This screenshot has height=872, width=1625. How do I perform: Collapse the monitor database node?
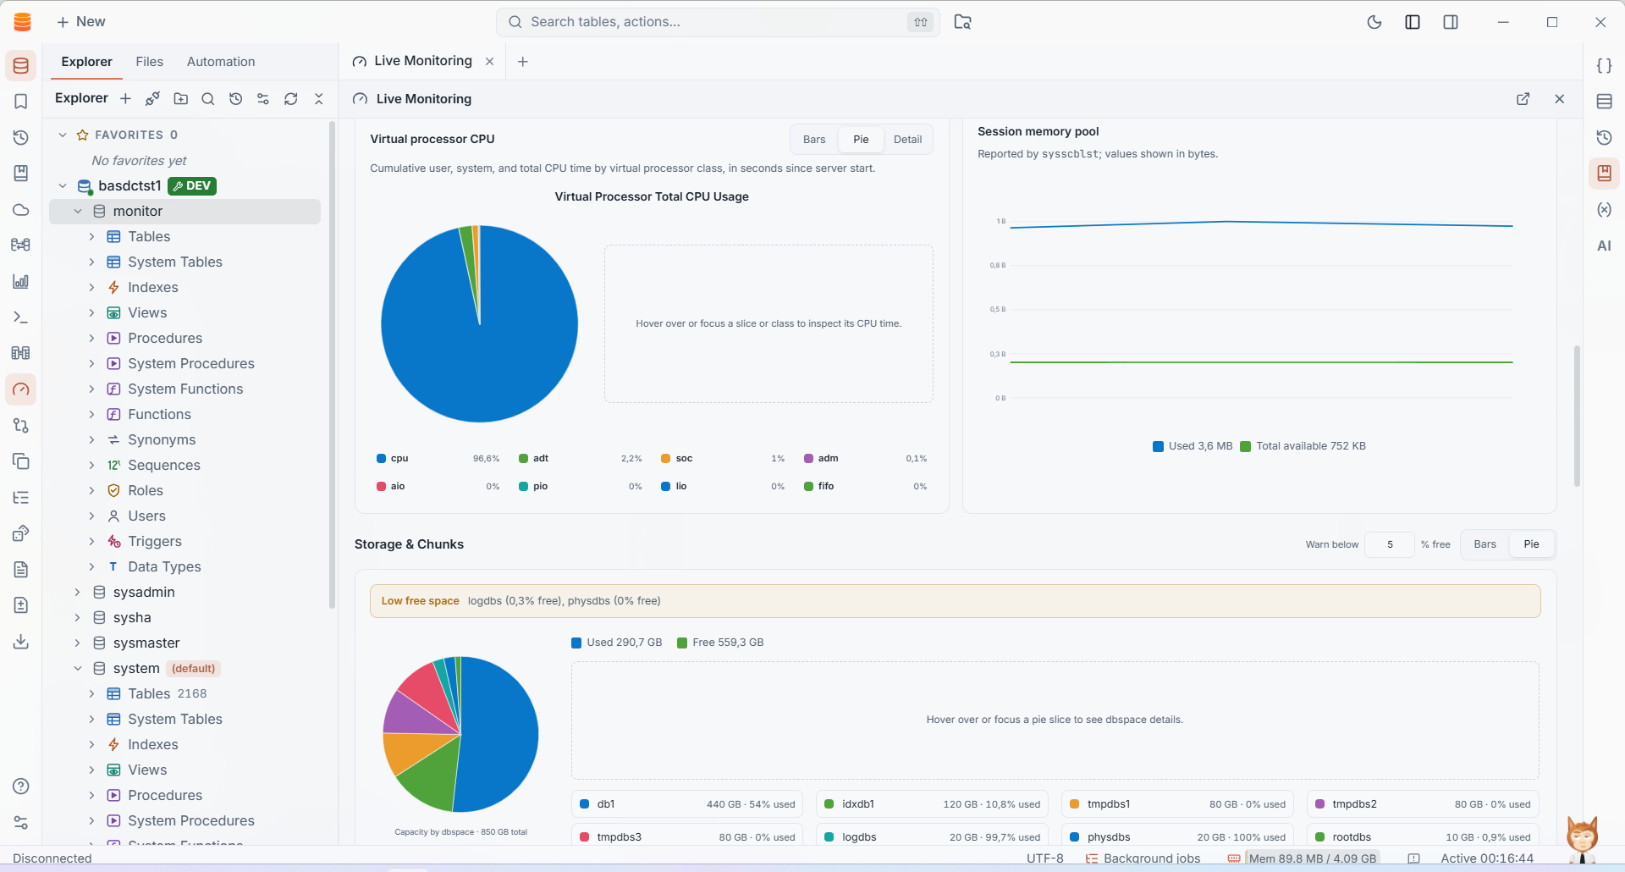[x=78, y=212]
